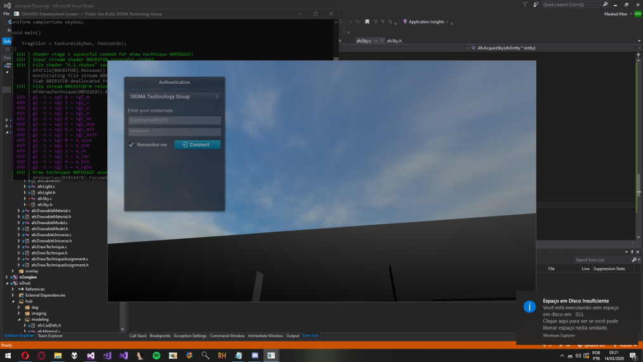Open the Command Window tab
Screen dimensions: 643x362
tap(227, 336)
